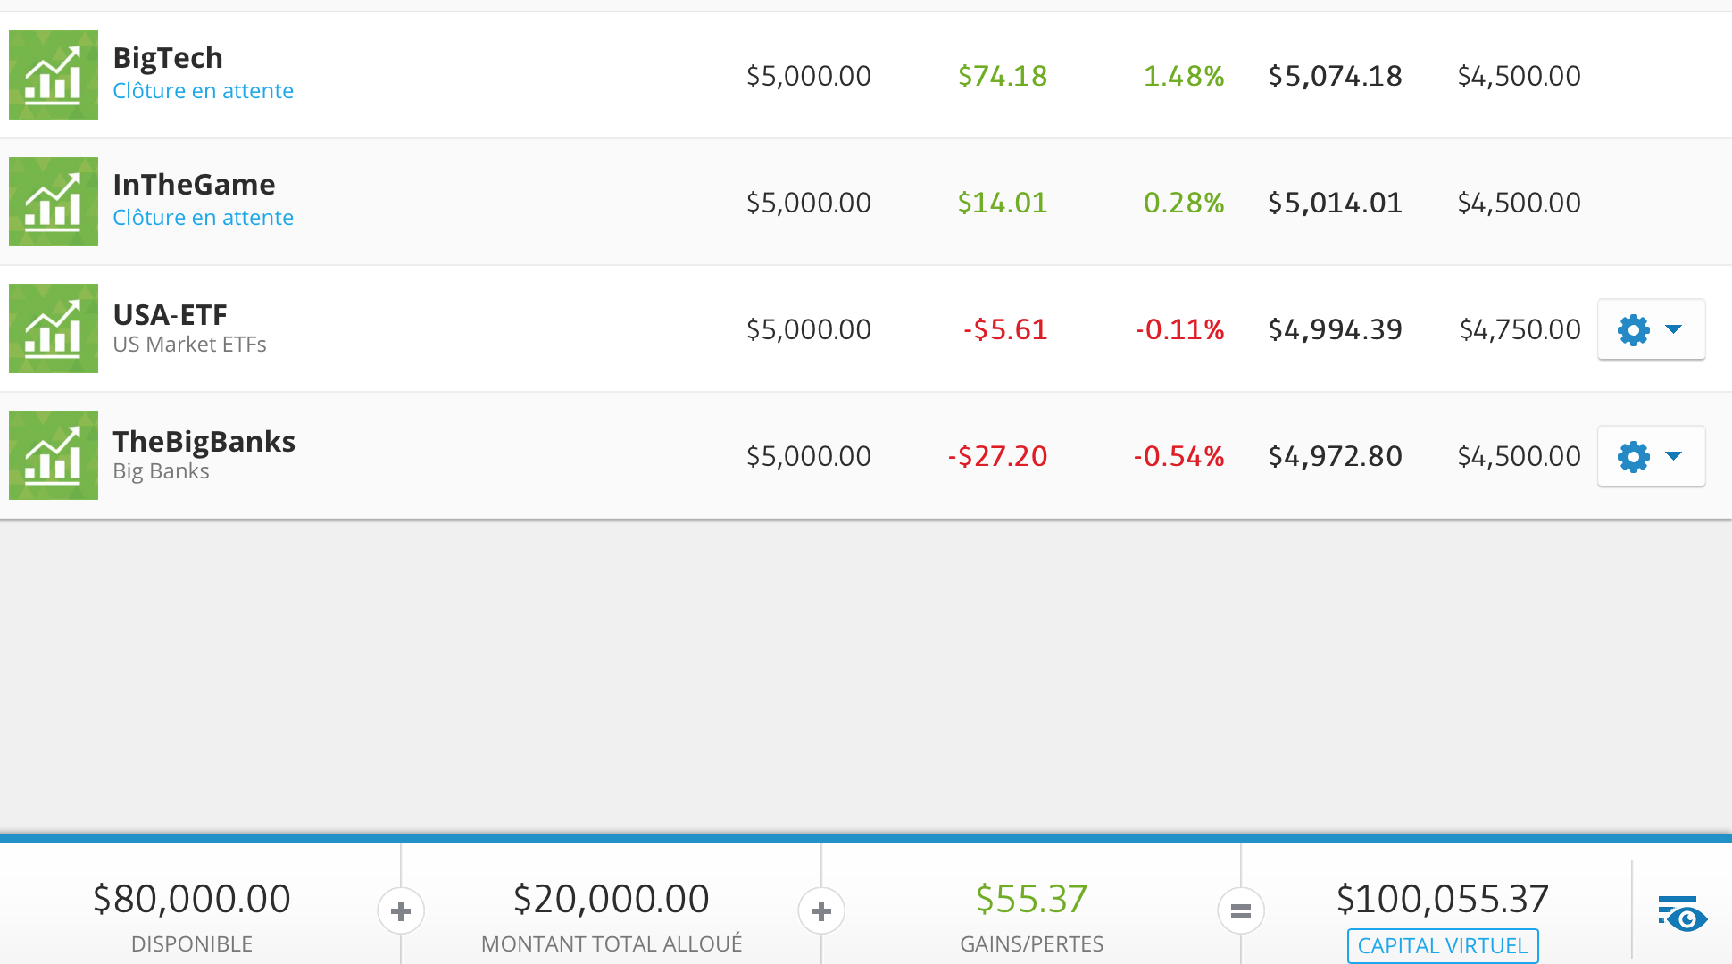Toggle the watchlist eye view icon

[1682, 914]
